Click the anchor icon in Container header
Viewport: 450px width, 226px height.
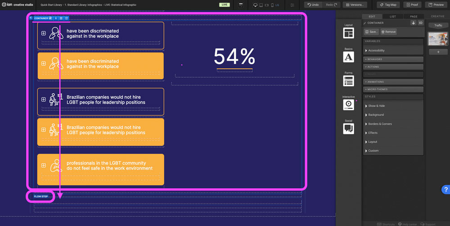point(413,22)
